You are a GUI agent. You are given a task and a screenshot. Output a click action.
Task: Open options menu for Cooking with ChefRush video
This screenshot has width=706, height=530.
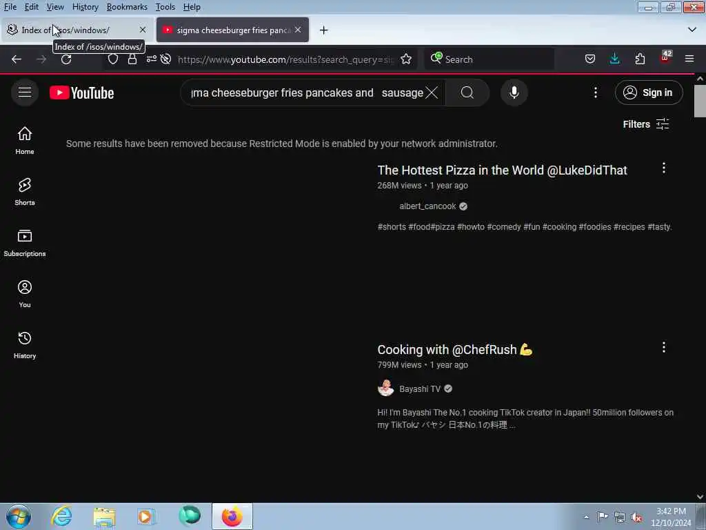coord(664,347)
